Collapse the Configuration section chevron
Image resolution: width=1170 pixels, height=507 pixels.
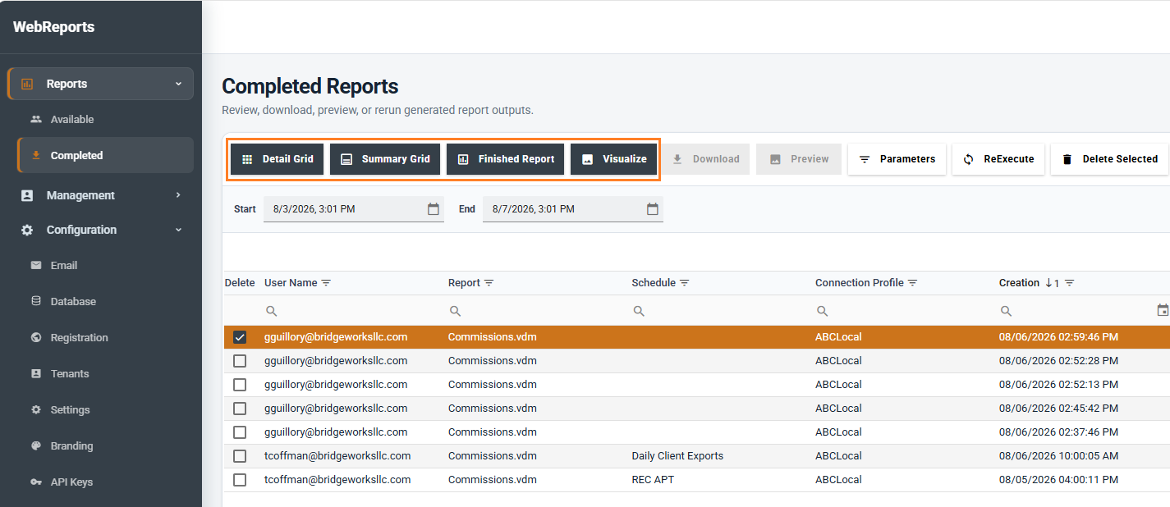click(178, 230)
